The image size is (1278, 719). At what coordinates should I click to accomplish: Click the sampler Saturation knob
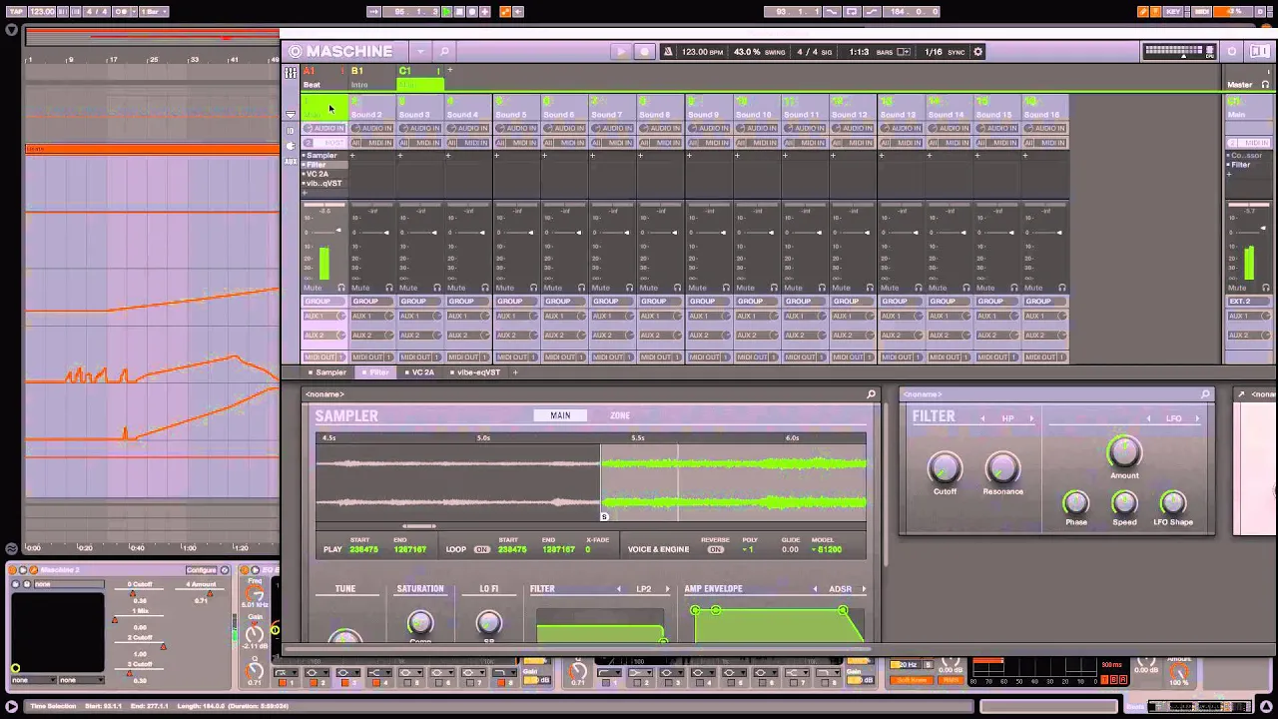pyautogui.click(x=419, y=623)
